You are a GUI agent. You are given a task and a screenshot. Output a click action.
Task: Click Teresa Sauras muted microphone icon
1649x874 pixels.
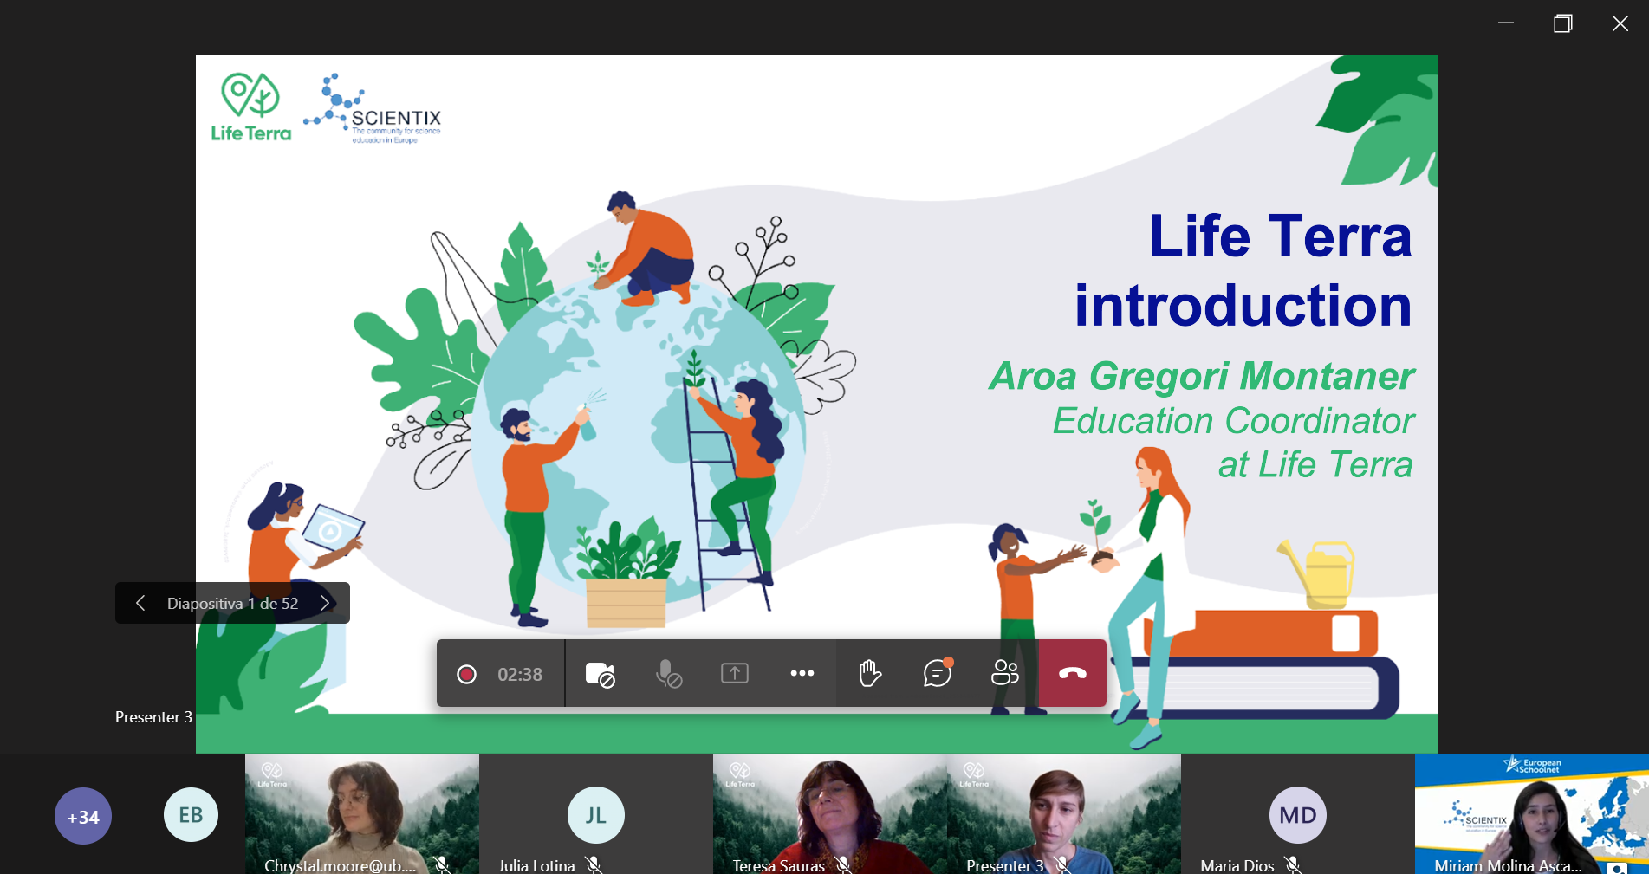coord(843,864)
